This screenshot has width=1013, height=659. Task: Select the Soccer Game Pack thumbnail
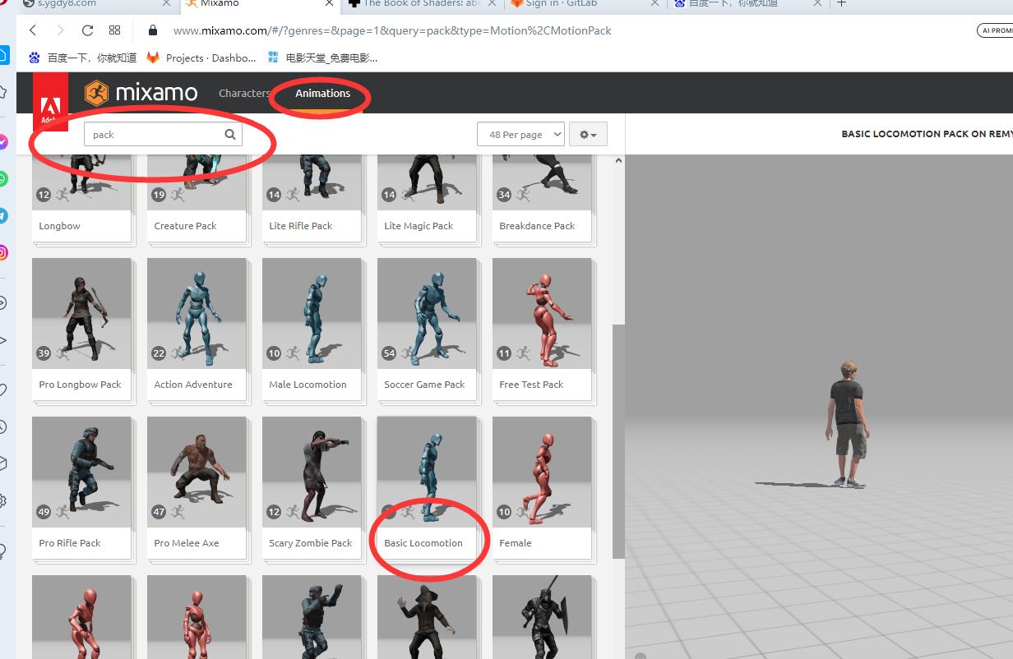pyautogui.click(x=427, y=314)
